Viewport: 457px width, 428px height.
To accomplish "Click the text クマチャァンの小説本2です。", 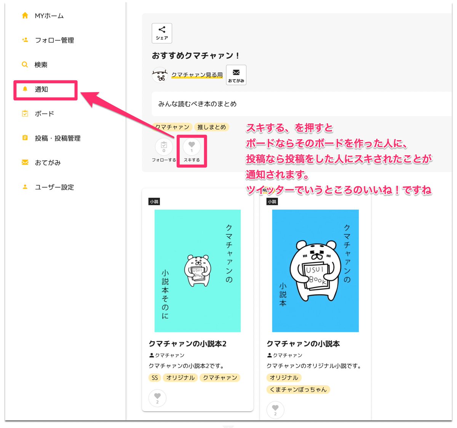I will tap(187, 366).
